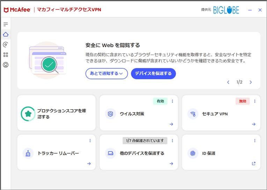Click the セキュア VPN label

[x=215, y=114]
